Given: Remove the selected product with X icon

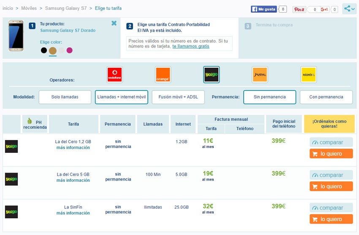Looking at the screenshot, I should pos(114,24).
